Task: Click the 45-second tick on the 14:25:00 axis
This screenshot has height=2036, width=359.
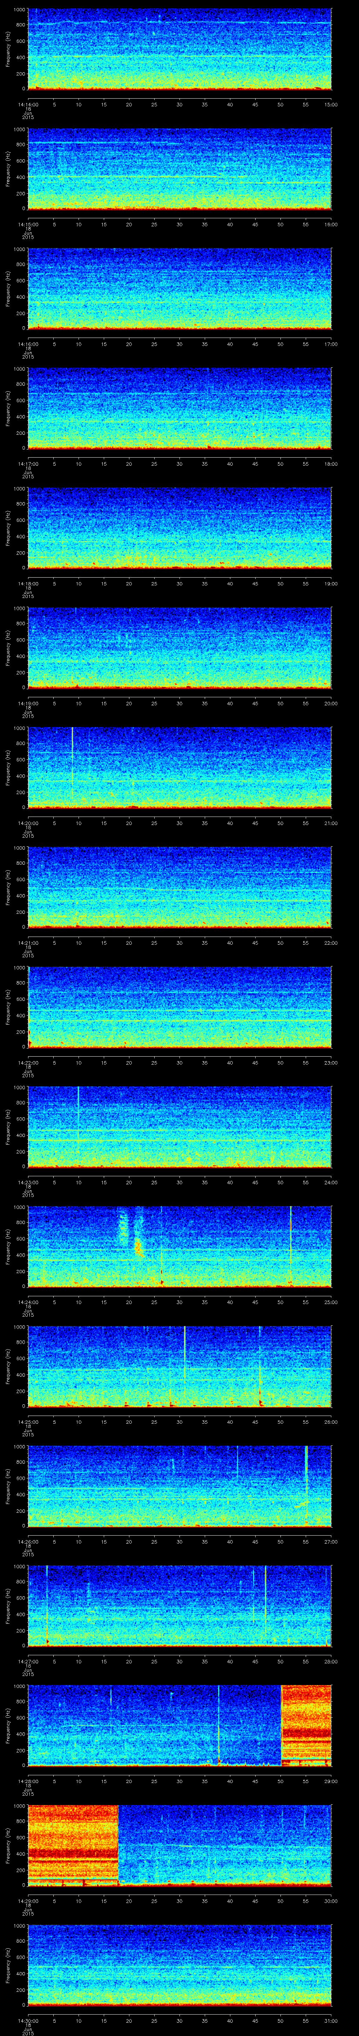Action: (255, 1421)
